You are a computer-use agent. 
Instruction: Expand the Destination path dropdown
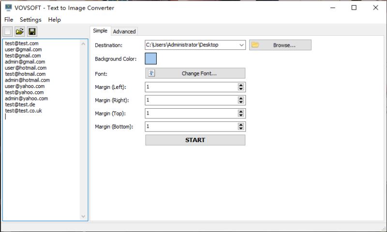pos(241,45)
